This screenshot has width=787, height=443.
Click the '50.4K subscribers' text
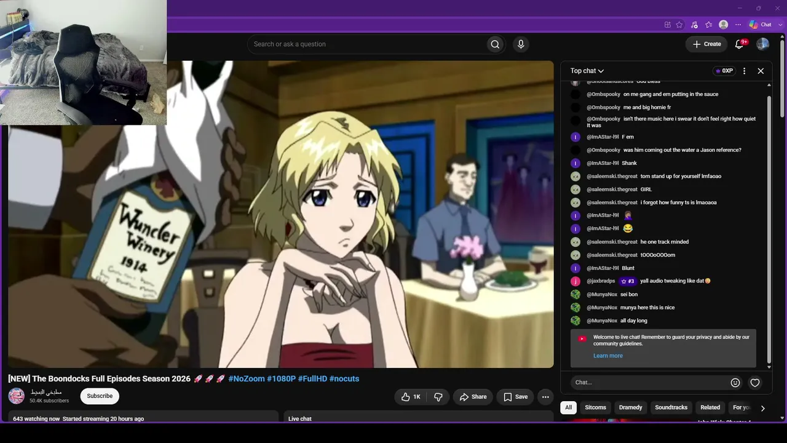(49, 401)
